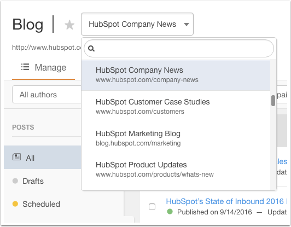Image resolution: width=291 pixels, height=227 pixels.
Task: Open the HubSpot Company News blog selector
Action: [137, 24]
